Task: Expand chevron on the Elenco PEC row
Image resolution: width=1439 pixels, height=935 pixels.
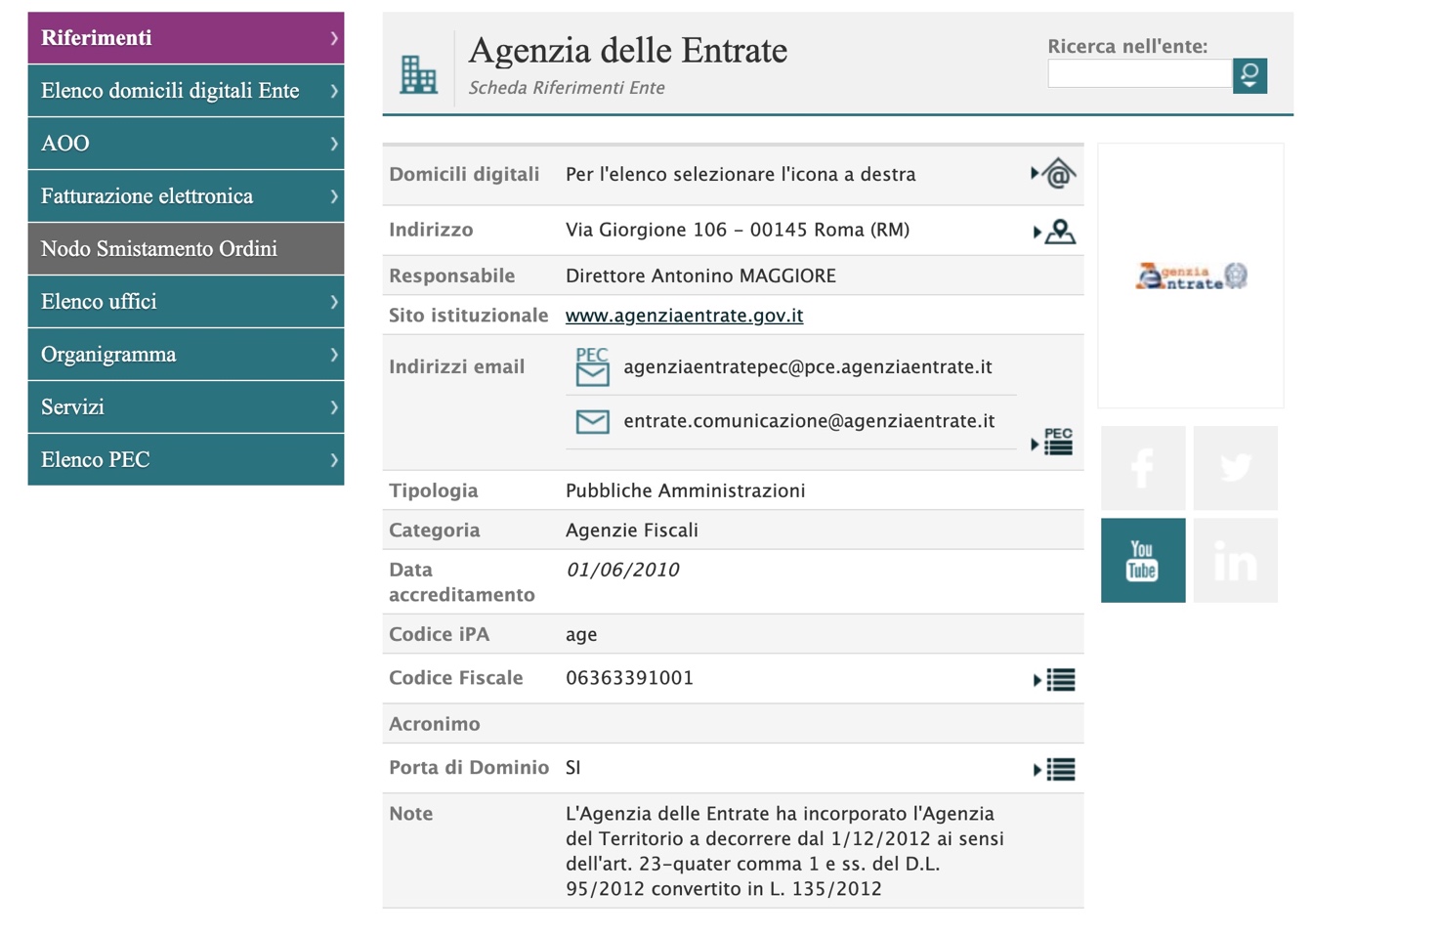Action: pos(334,460)
